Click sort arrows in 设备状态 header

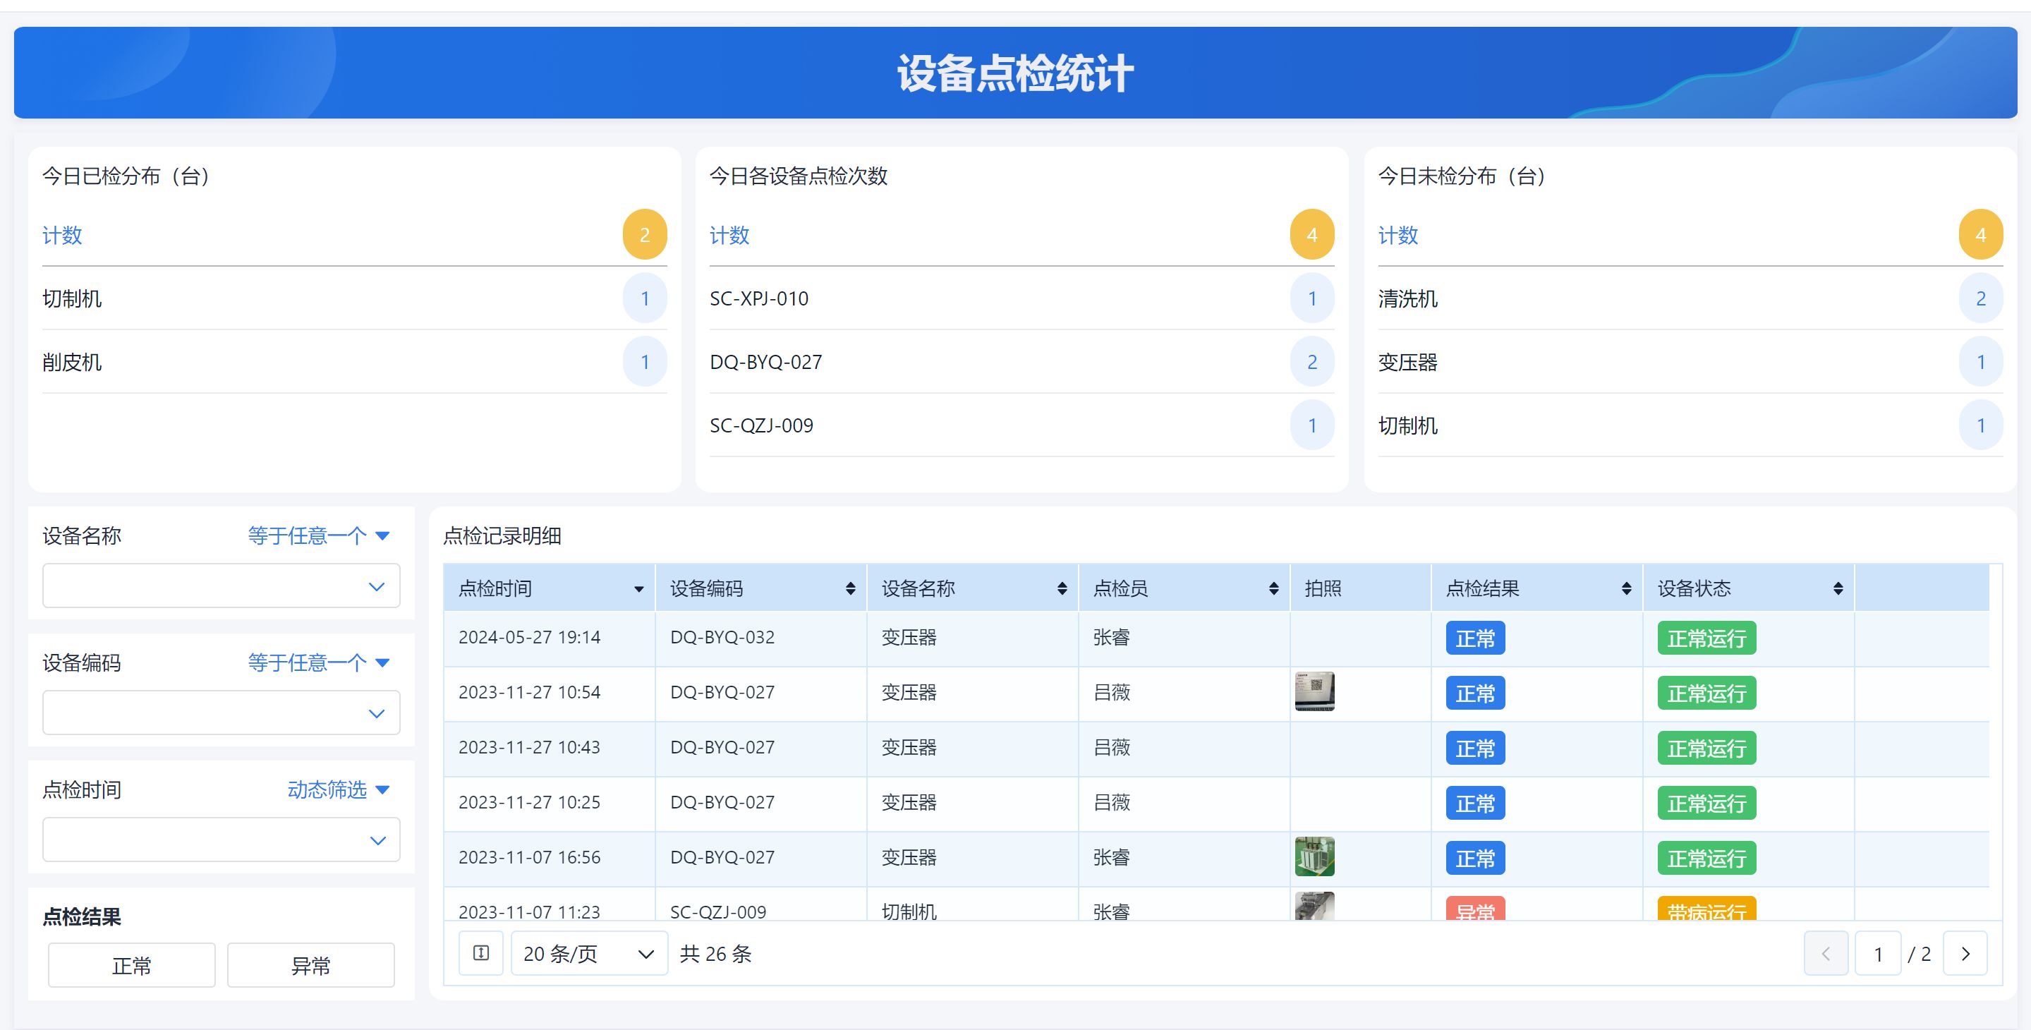tap(1838, 589)
